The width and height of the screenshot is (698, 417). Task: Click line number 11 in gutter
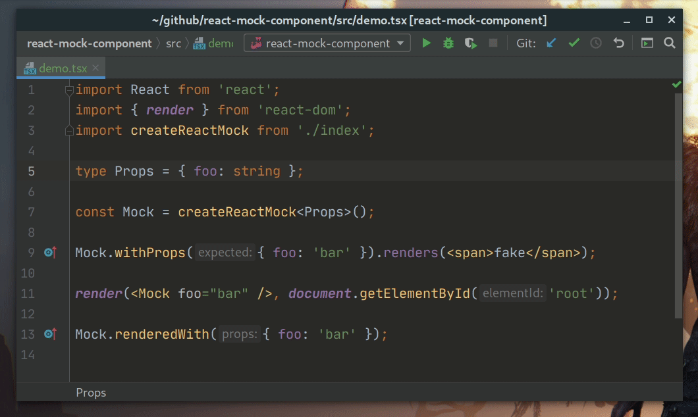[28, 293]
